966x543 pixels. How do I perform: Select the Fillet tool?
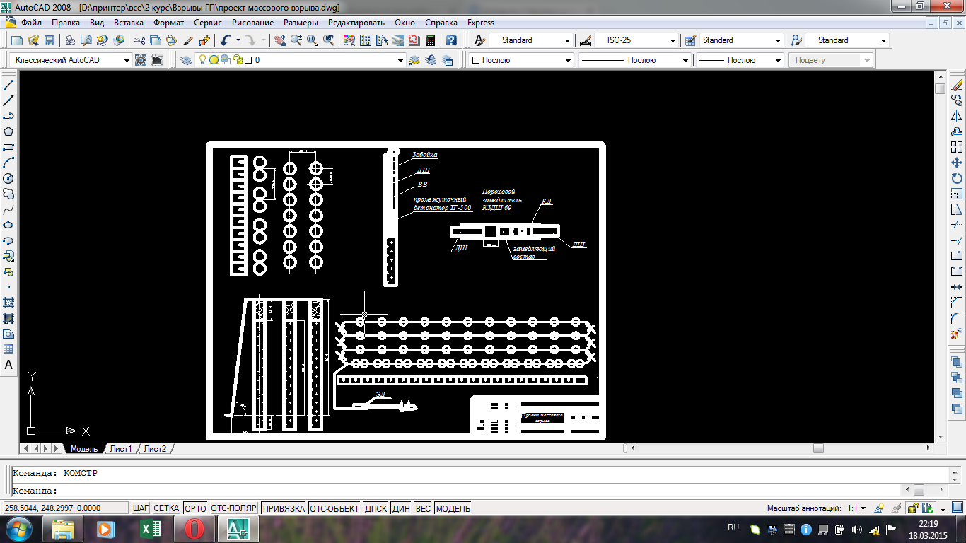(957, 318)
